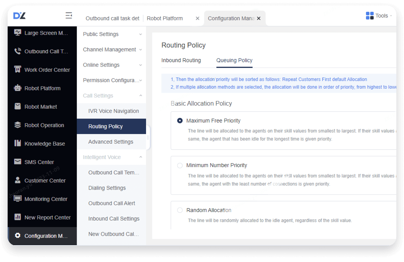
Task: Click the Robot Operation layers icon
Action: (17, 125)
